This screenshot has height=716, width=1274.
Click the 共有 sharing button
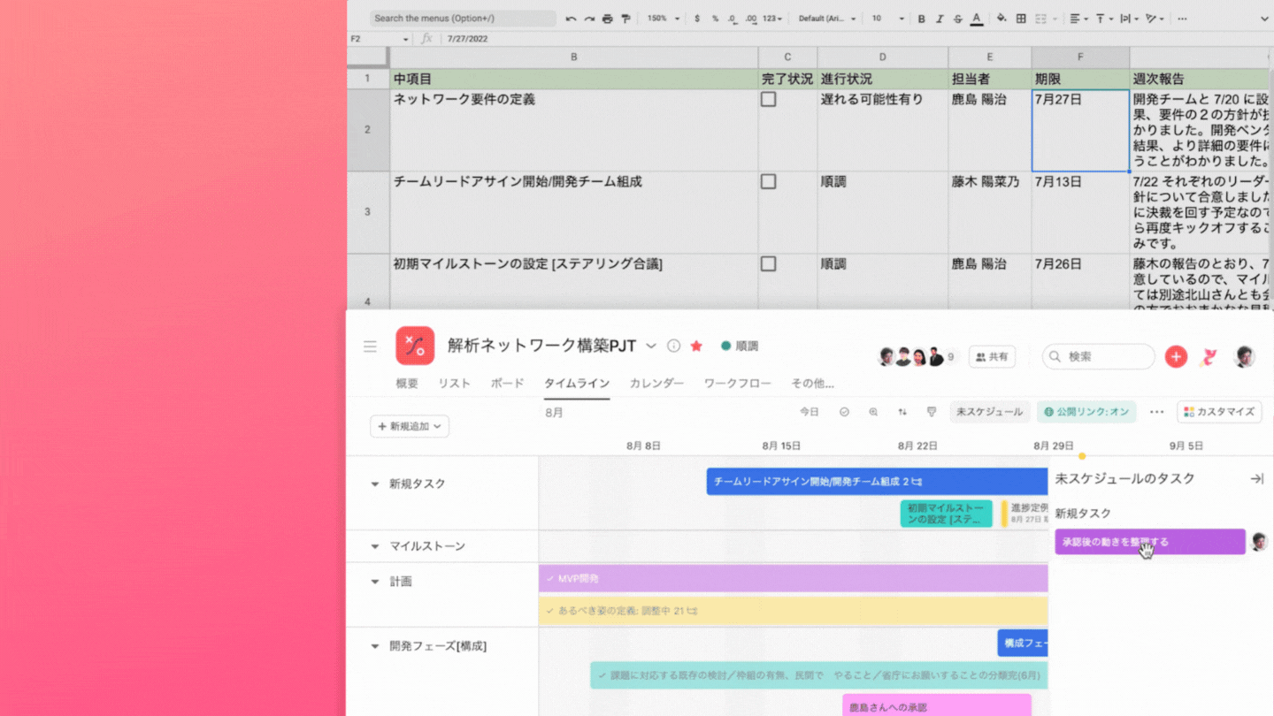point(992,356)
